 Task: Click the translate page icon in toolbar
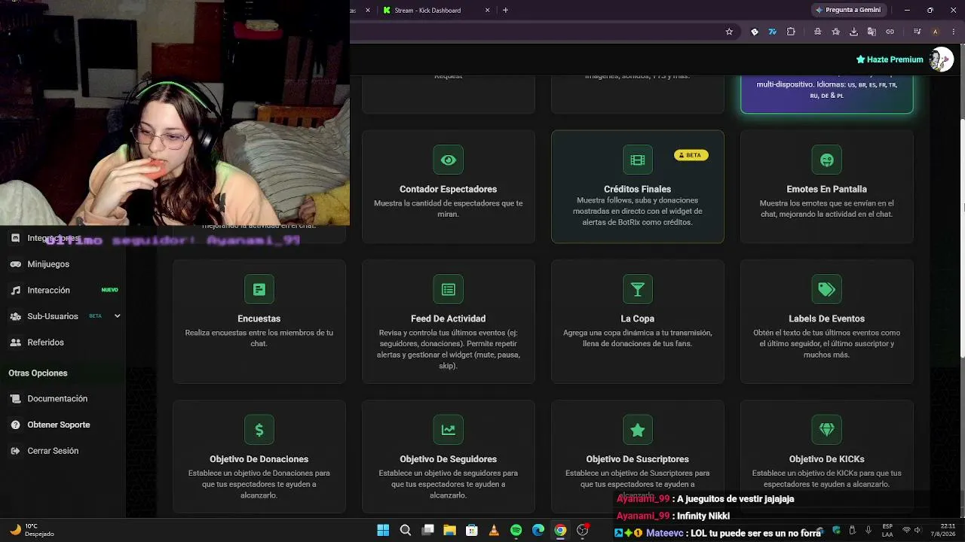point(872,32)
